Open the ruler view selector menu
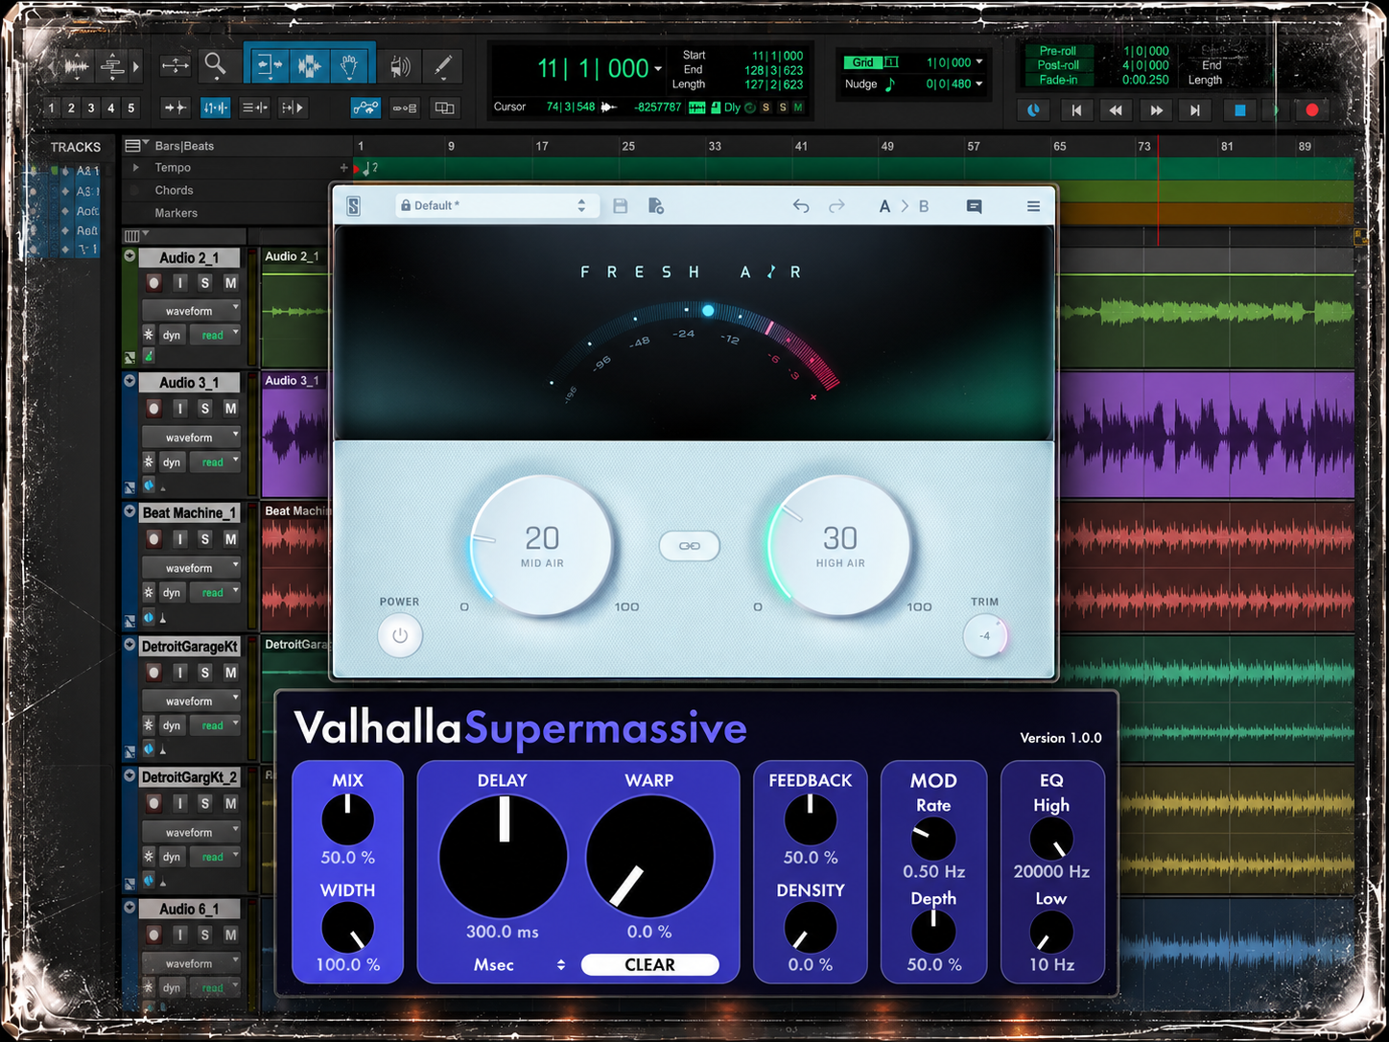Screen dimensions: 1389x1042 pos(136,146)
